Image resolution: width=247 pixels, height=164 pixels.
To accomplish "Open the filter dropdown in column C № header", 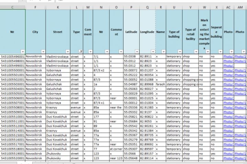I will (x=23, y=52).
